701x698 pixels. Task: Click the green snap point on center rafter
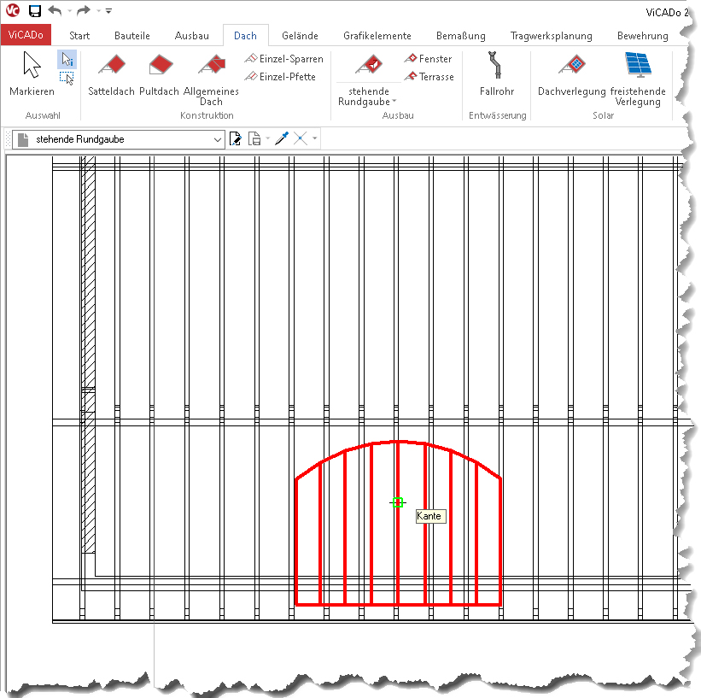397,502
